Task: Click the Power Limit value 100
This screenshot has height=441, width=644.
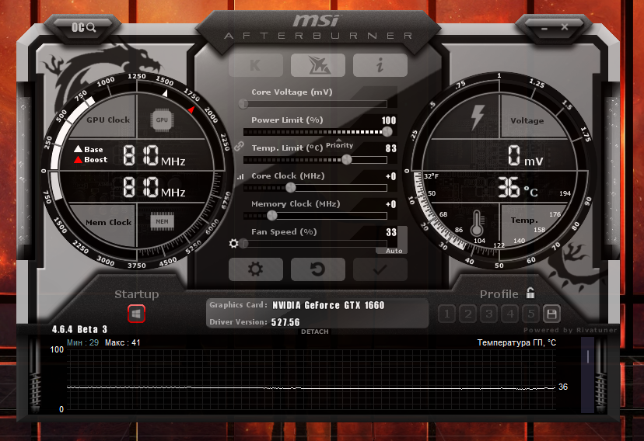Action: (389, 120)
